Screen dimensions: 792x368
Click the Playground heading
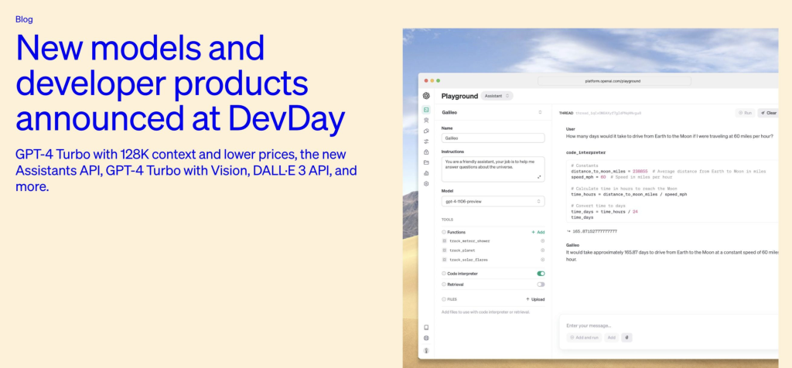tap(459, 96)
